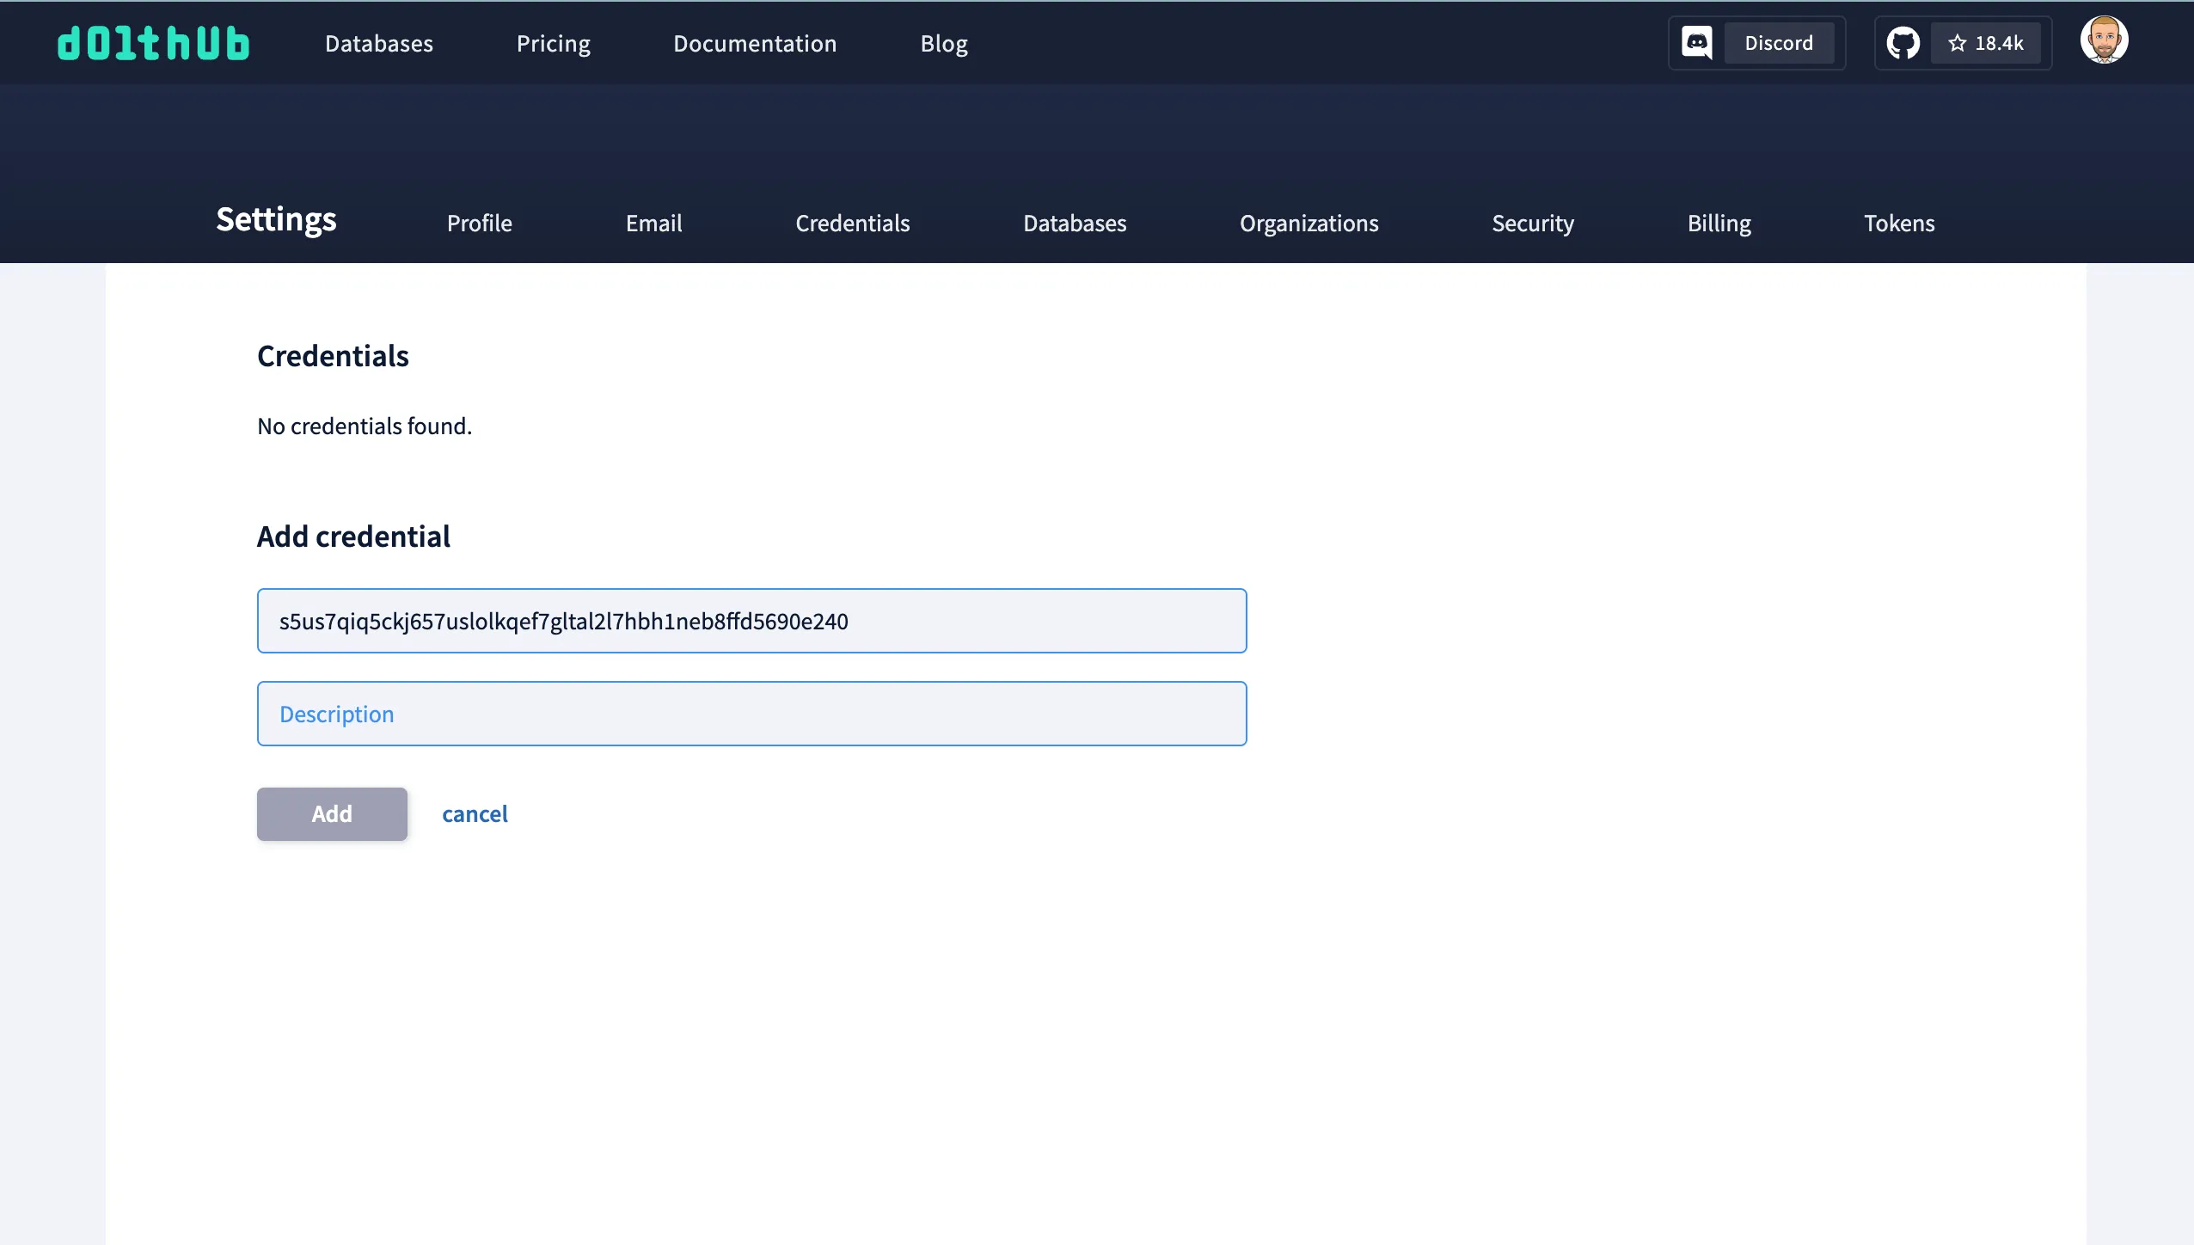
Task: Open the Blog page
Action: tap(943, 42)
